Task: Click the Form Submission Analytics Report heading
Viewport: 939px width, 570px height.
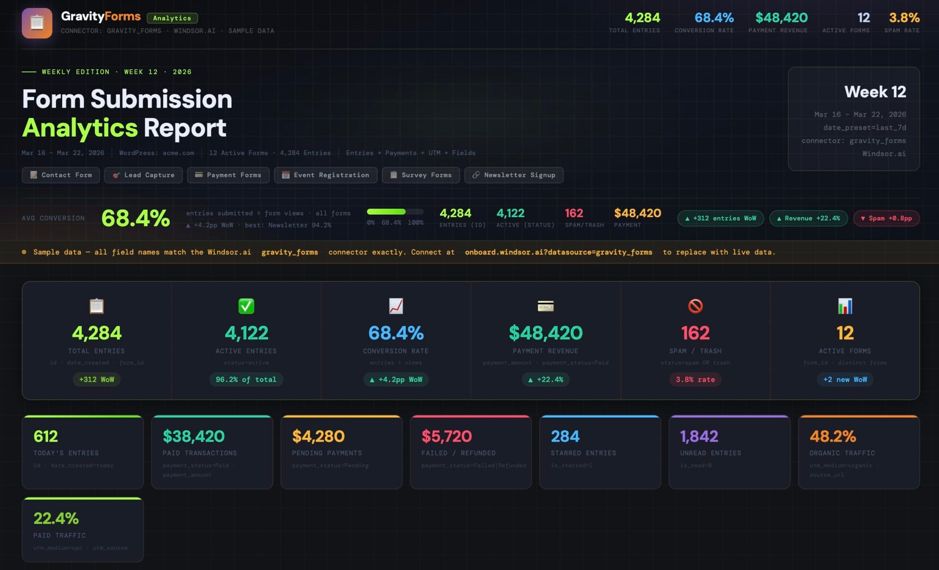Action: click(127, 113)
